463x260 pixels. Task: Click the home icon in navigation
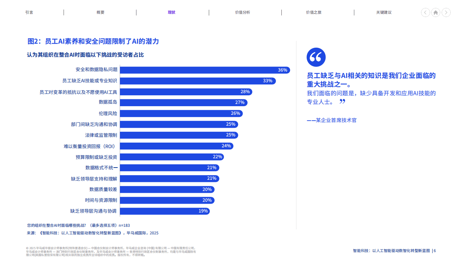436,12
